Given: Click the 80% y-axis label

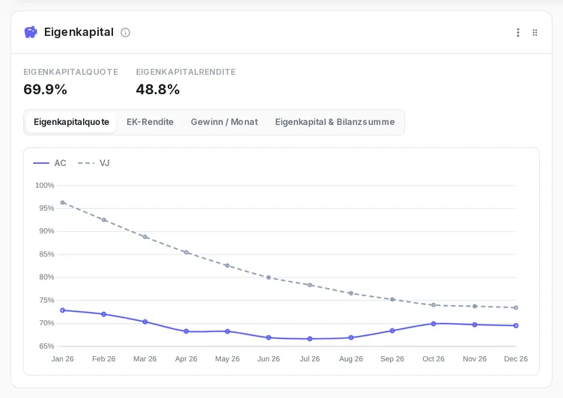Looking at the screenshot, I should coord(46,277).
